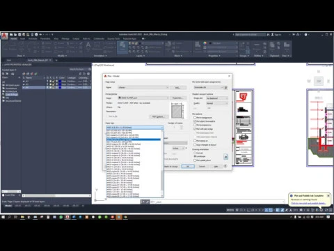Toggle Plot in background checkbox
The image size is (334, 251).
click(x=195, y=118)
